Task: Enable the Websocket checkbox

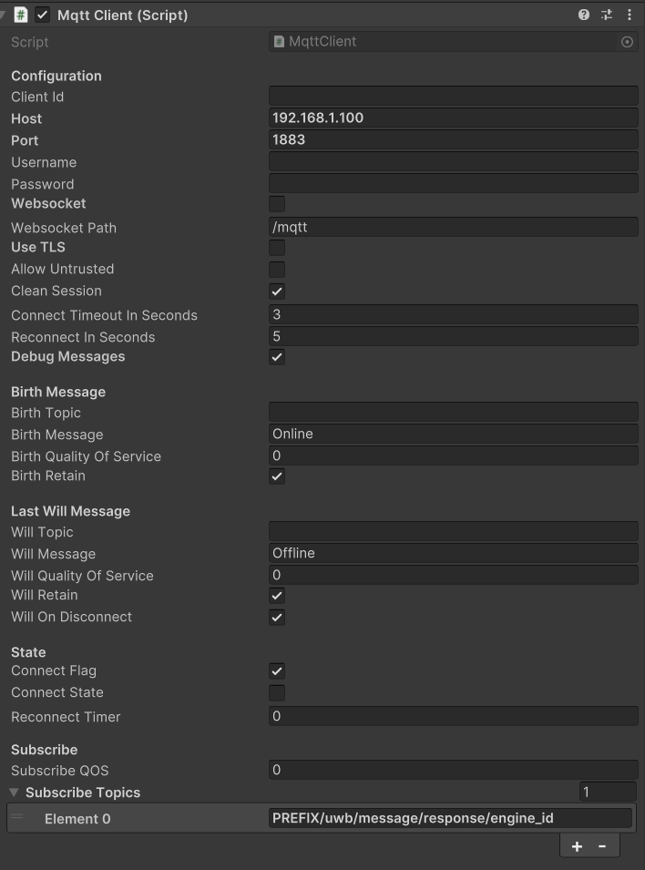Action: coord(277,204)
